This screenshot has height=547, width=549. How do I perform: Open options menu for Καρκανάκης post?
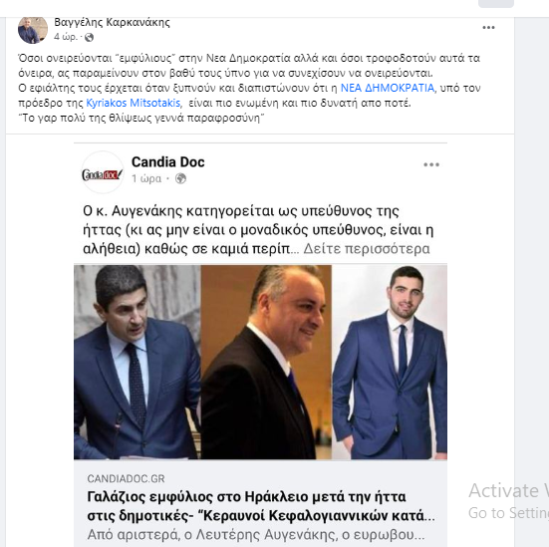click(488, 27)
